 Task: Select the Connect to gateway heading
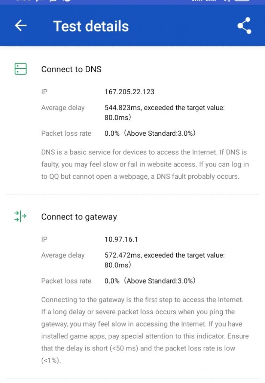79,217
